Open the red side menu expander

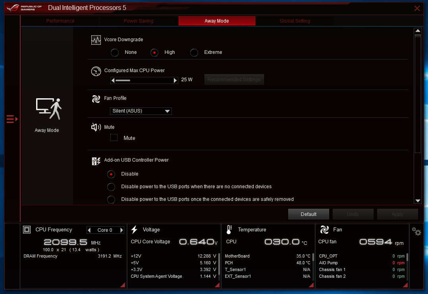(x=12, y=119)
